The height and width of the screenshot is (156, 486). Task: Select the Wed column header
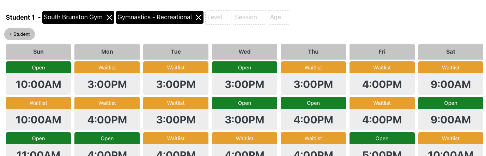tap(244, 52)
